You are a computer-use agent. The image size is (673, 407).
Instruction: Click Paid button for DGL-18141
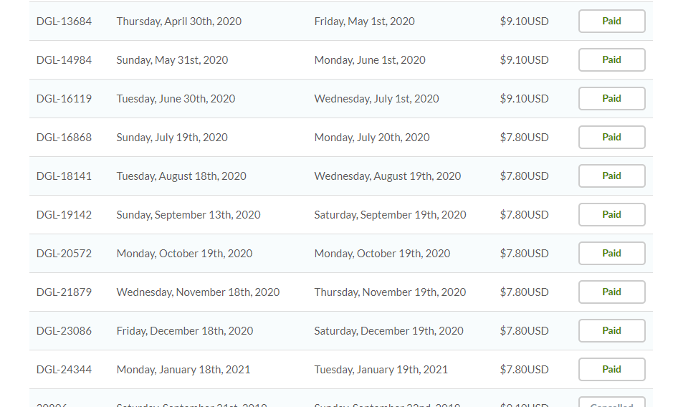611,176
